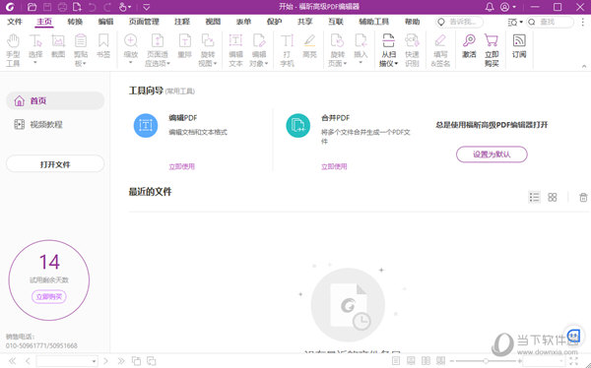Expand the Select (选择) tool dropdown
The height and width of the screenshot is (368, 591).
click(x=35, y=63)
